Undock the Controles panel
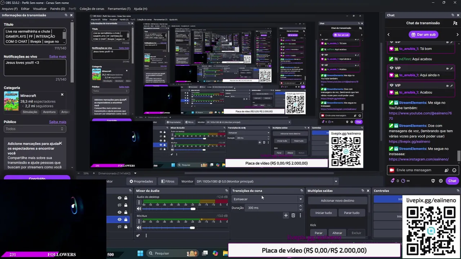Screen dimensions: 461x259 click(x=458, y=191)
